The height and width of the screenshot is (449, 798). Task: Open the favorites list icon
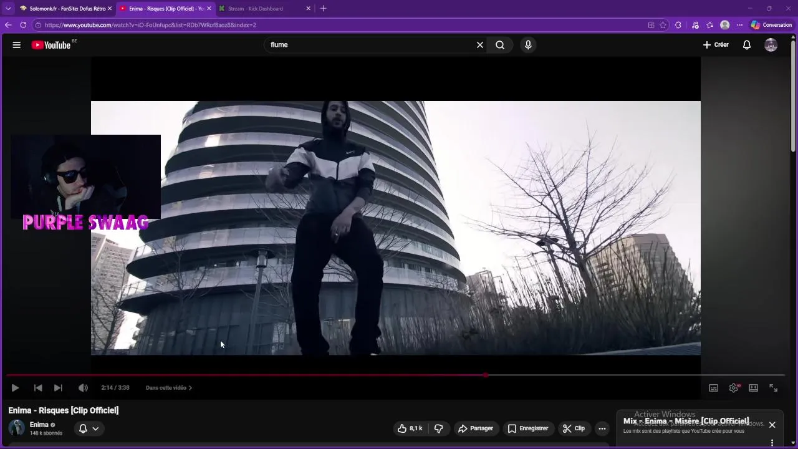pyautogui.click(x=710, y=25)
